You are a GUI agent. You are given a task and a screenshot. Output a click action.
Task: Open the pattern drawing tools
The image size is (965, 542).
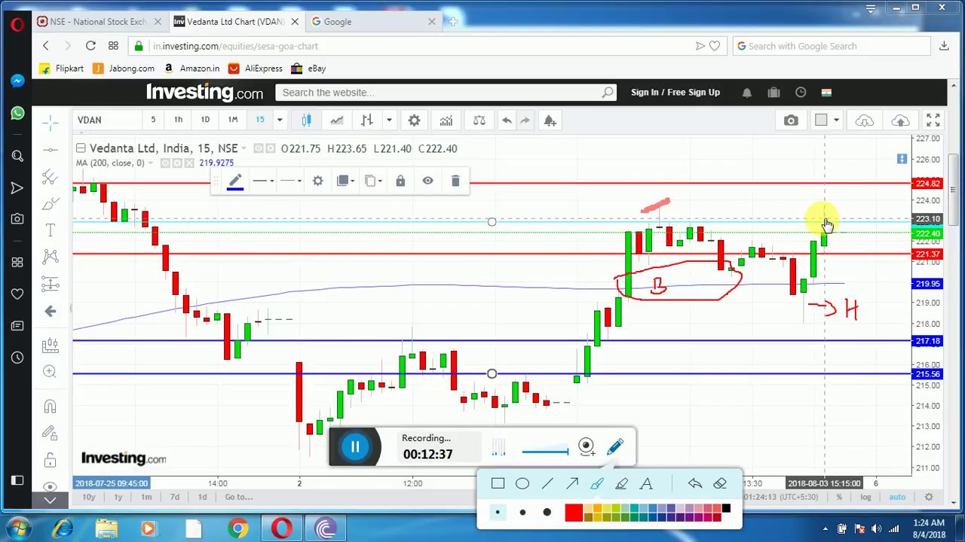pyautogui.click(x=51, y=257)
